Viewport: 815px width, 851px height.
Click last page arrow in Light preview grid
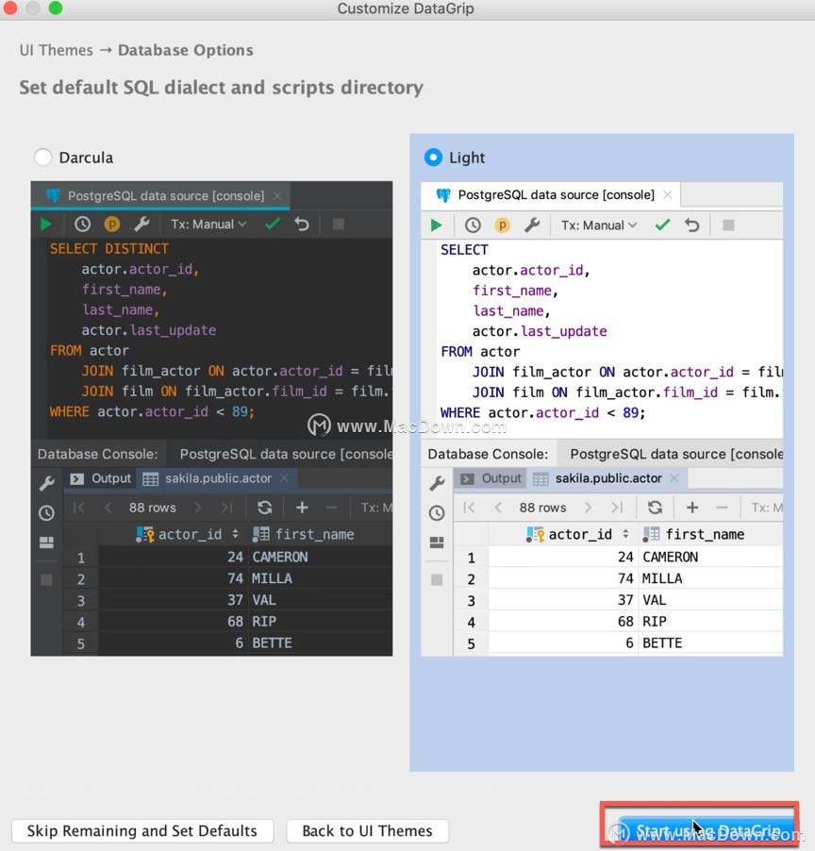click(617, 508)
